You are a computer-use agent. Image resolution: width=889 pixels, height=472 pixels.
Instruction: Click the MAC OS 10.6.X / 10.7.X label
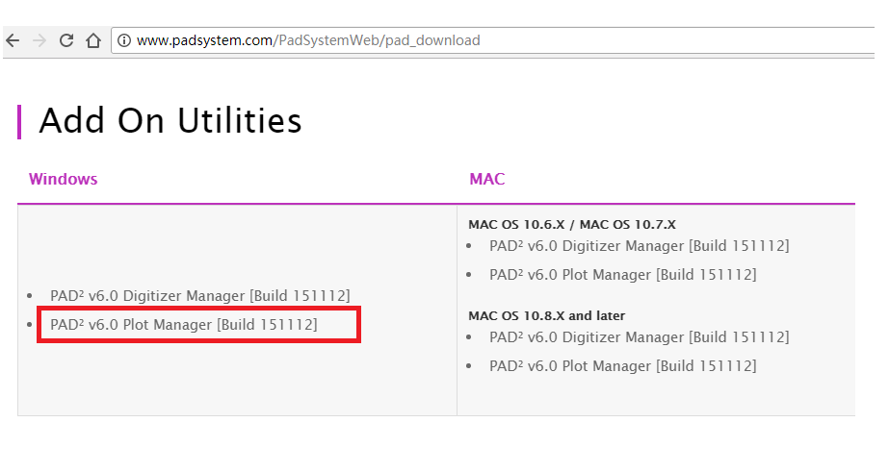pyautogui.click(x=572, y=224)
